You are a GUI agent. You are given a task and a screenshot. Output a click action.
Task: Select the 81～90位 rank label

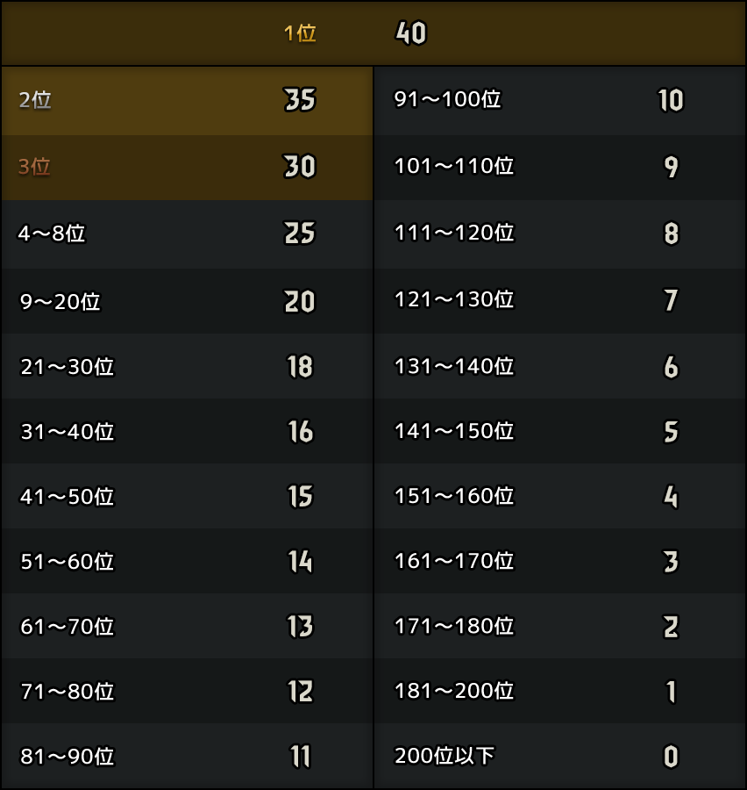click(x=67, y=757)
